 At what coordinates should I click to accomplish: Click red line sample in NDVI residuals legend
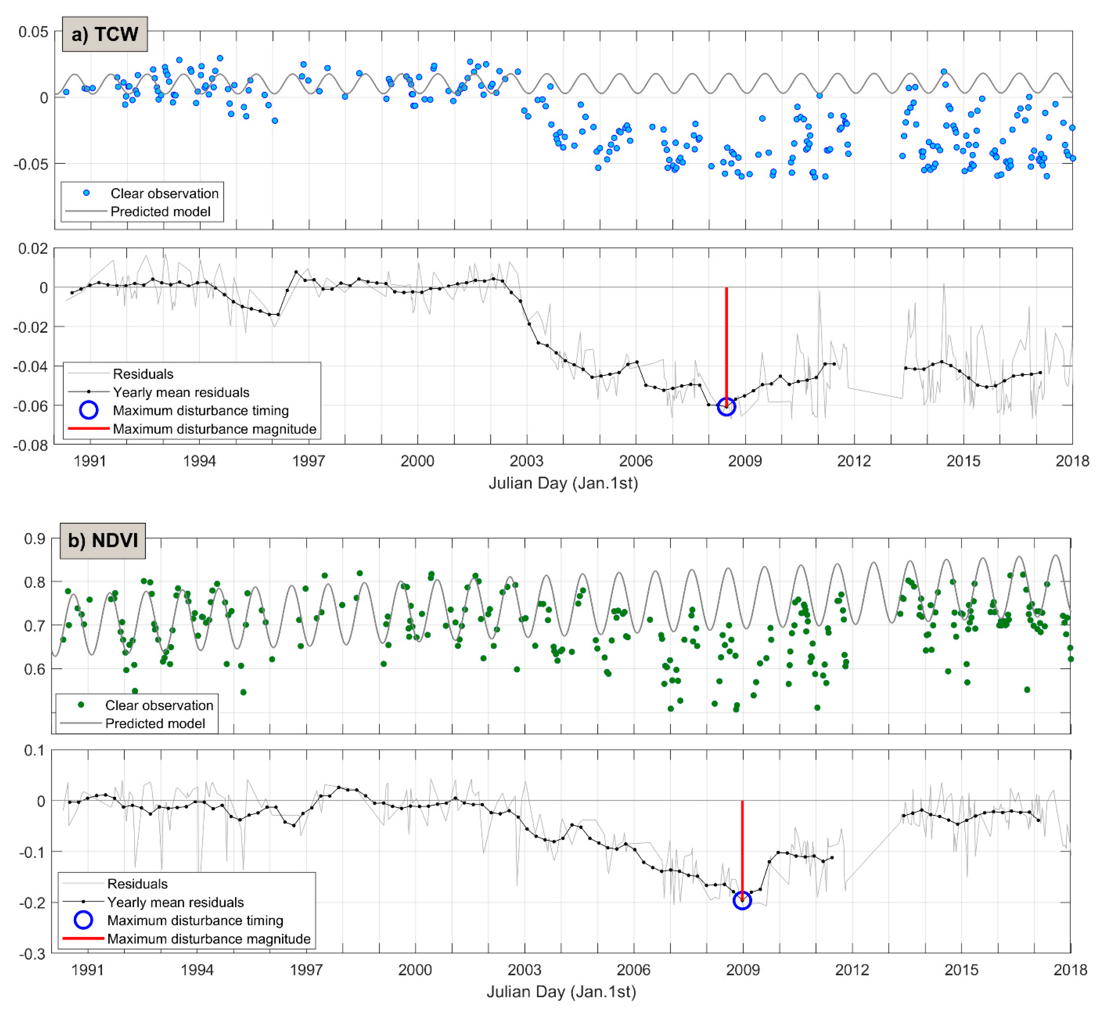coord(83,938)
